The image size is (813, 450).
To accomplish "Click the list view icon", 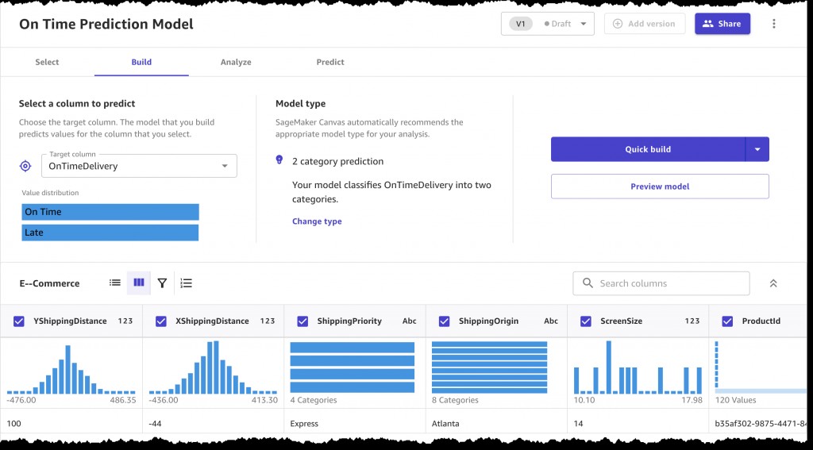I will click(115, 283).
